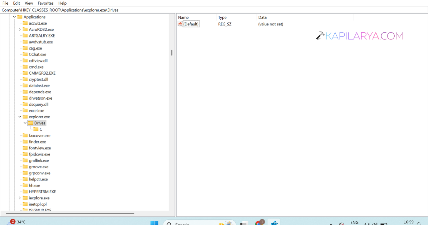Open the Windows Start button
The image size is (428, 225).
pos(154,223)
